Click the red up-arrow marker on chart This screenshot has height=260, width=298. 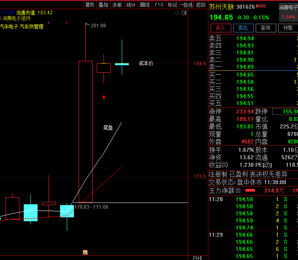pyautogui.click(x=104, y=98)
